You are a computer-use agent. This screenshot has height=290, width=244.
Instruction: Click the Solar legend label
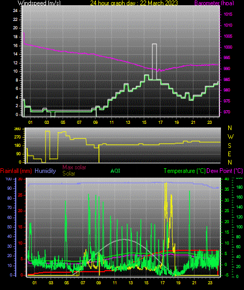point(69,173)
